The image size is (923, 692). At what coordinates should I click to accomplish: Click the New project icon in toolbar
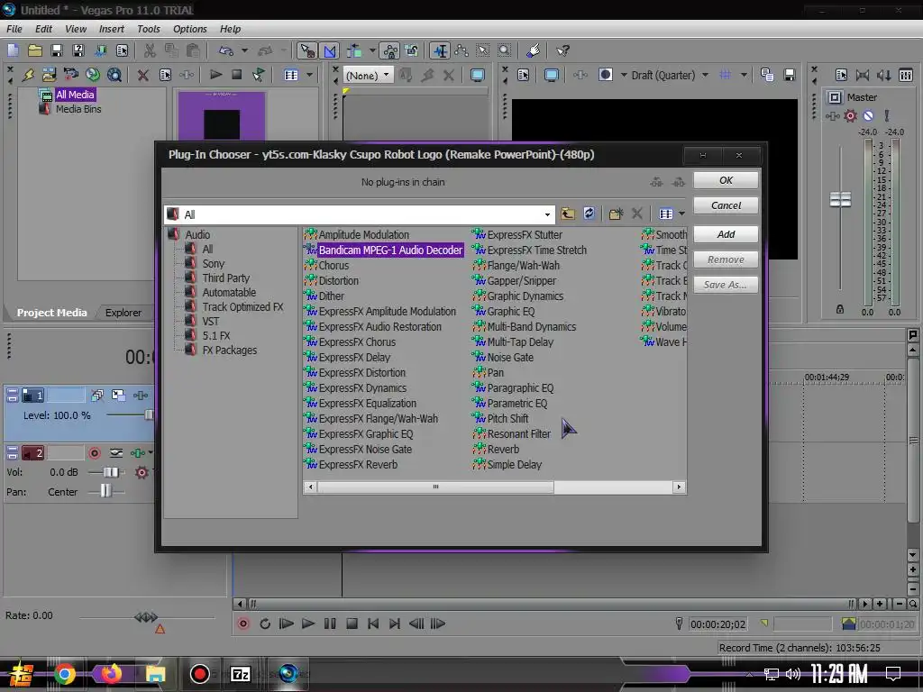point(13,50)
